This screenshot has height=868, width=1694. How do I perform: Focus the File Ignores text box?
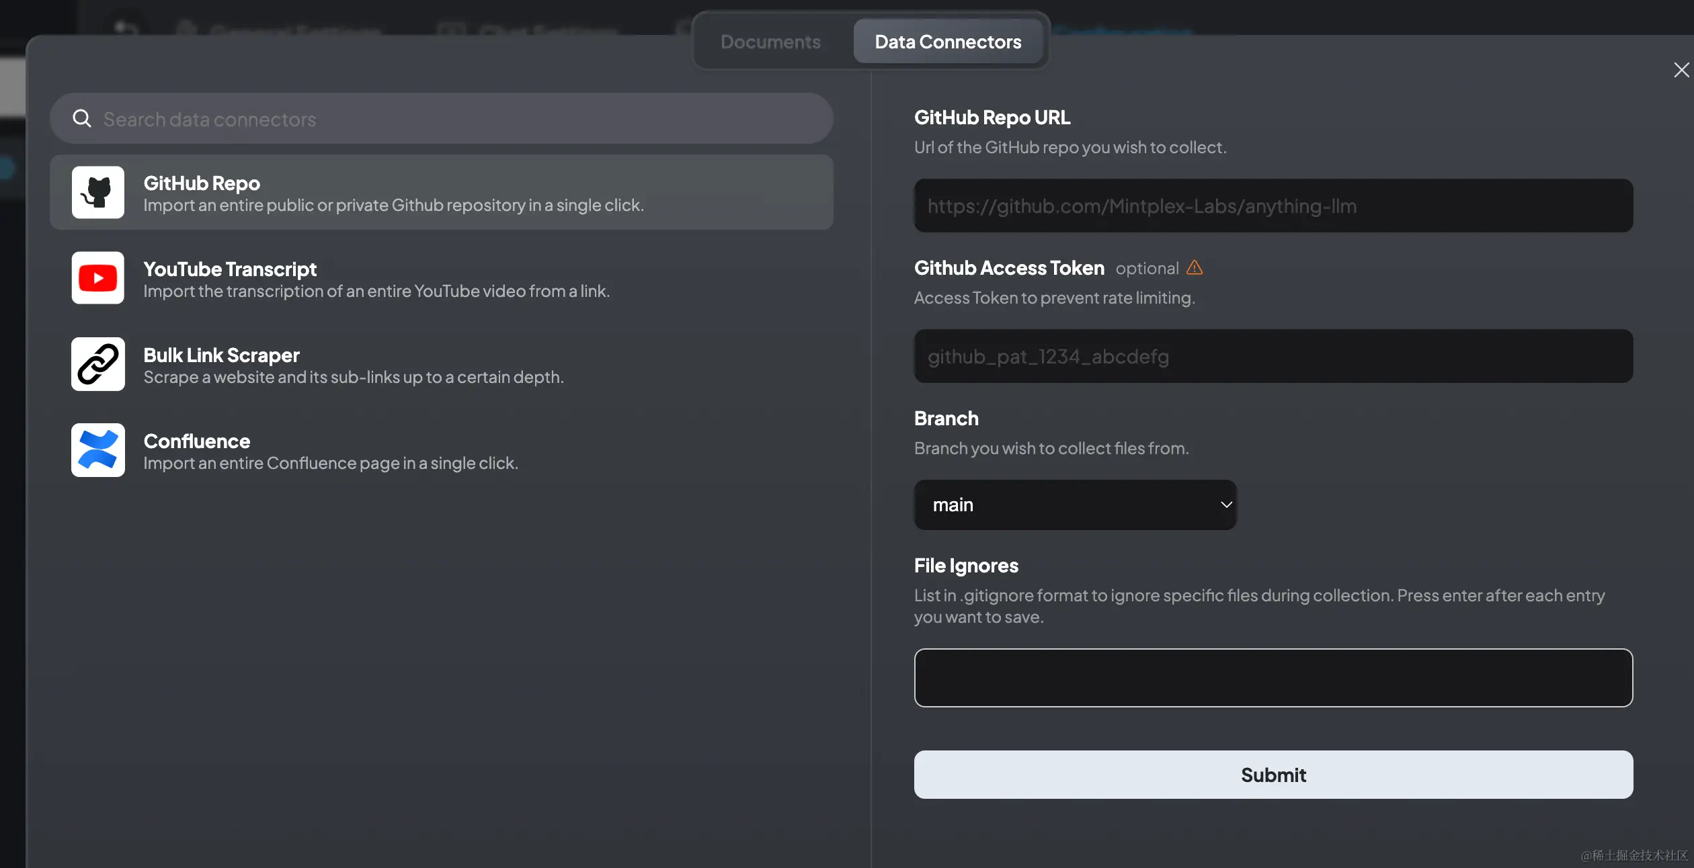point(1273,677)
